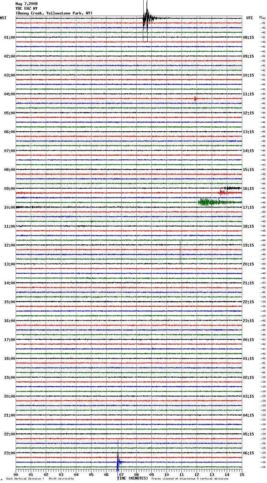Screen dimensions: 267x483
Task: Click the 03:00 MST row label
Action: click(x=9, y=75)
